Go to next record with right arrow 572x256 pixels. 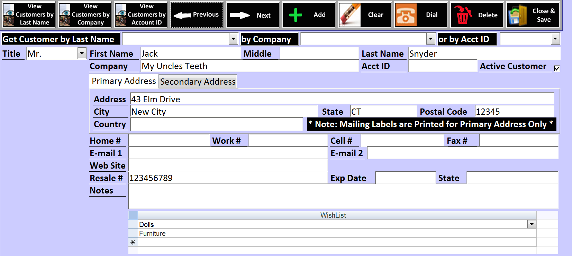click(240, 15)
